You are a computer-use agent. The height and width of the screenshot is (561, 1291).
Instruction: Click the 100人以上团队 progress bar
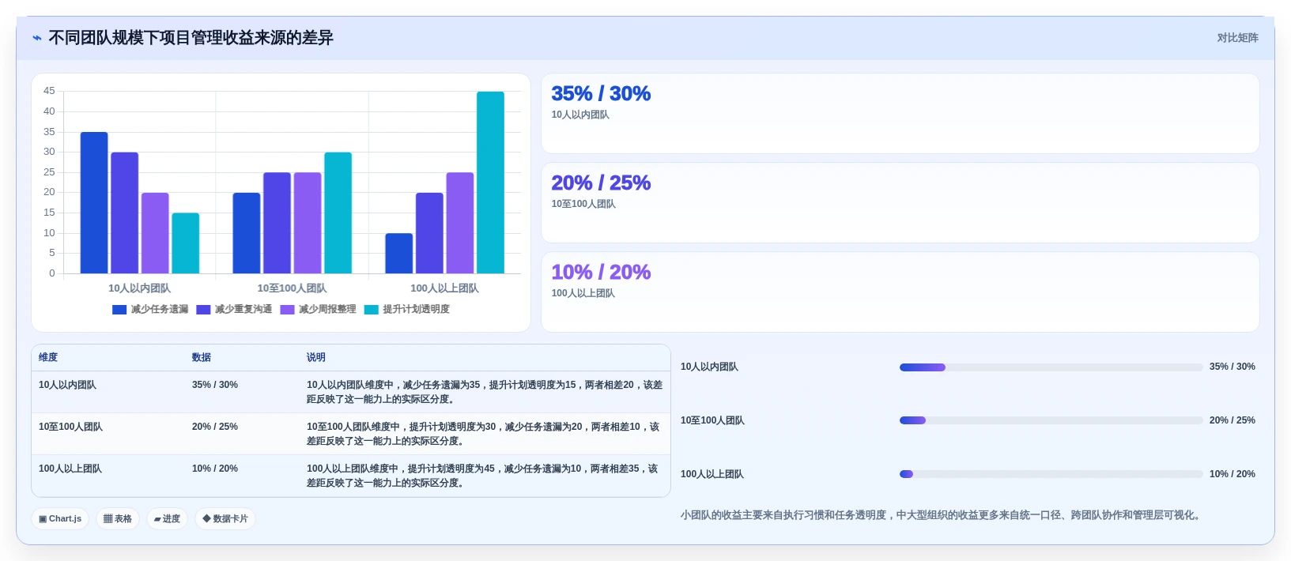pyautogui.click(x=1051, y=474)
